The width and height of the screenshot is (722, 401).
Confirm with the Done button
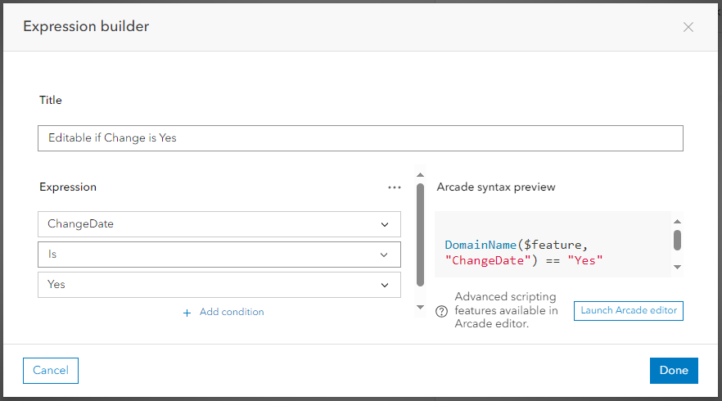(674, 370)
